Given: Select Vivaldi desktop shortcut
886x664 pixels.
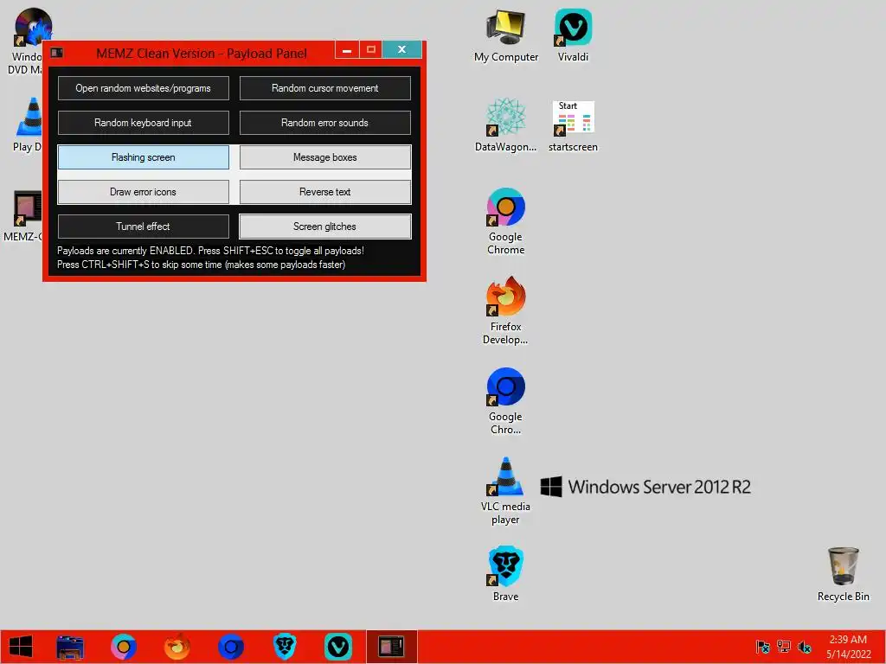Looking at the screenshot, I should [x=573, y=35].
